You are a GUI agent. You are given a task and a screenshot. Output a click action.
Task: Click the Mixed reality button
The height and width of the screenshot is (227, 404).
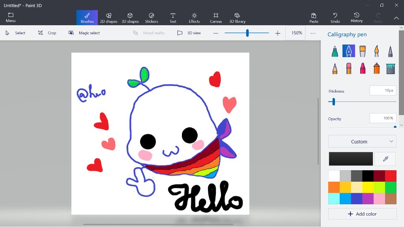click(x=149, y=33)
